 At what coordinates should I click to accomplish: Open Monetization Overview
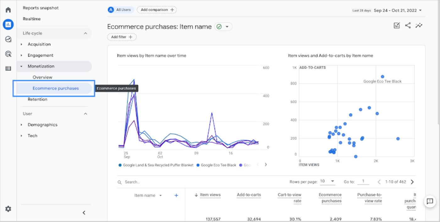42,77
